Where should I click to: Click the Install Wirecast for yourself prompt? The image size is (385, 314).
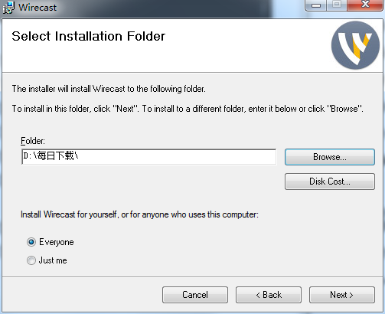(139, 214)
